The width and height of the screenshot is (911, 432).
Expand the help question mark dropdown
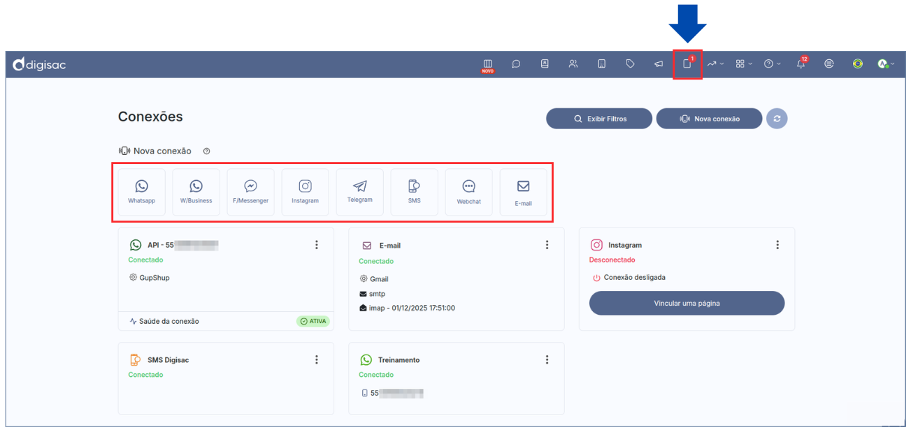772,64
